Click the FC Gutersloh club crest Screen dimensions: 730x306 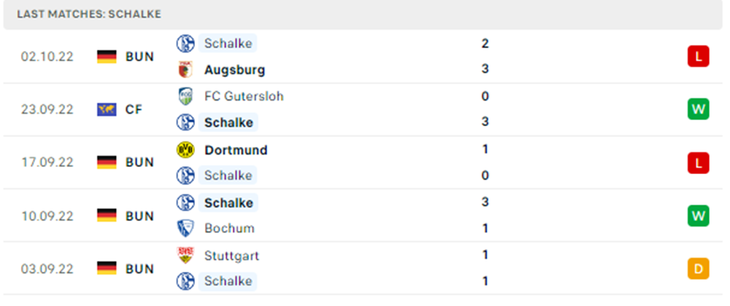tap(185, 96)
